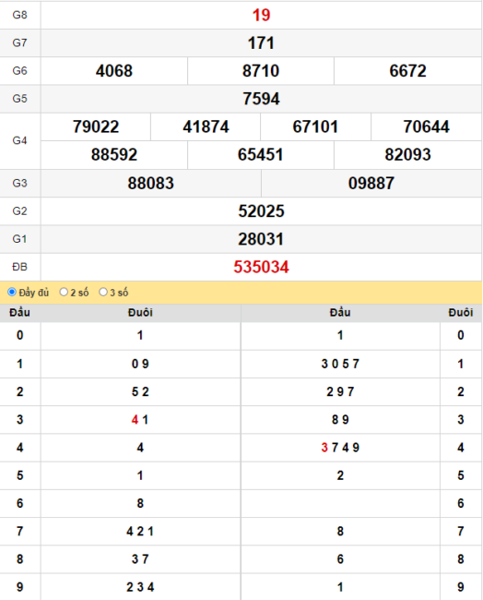The image size is (483, 600).
Task: Click the G7 result 171
Action: coord(262,42)
